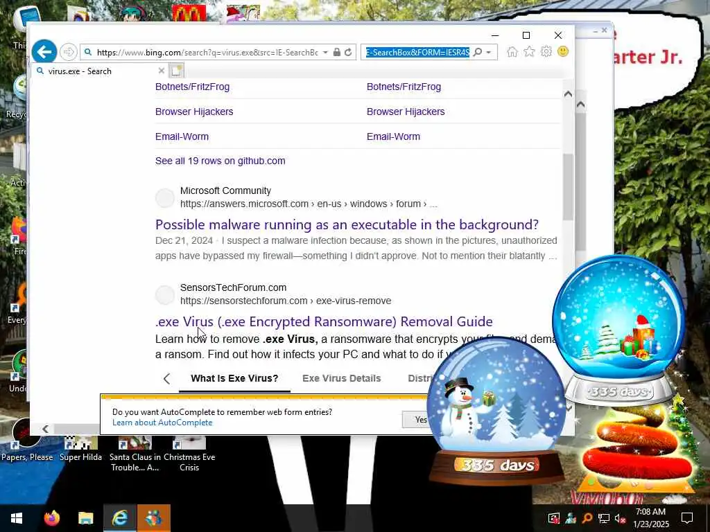Click the gift-box snow globe countdown gadget
This screenshot has width=710, height=532.
tap(619, 329)
